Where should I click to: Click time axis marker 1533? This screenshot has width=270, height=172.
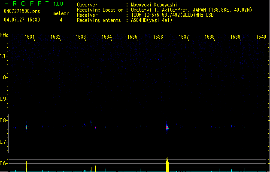tap(81, 37)
